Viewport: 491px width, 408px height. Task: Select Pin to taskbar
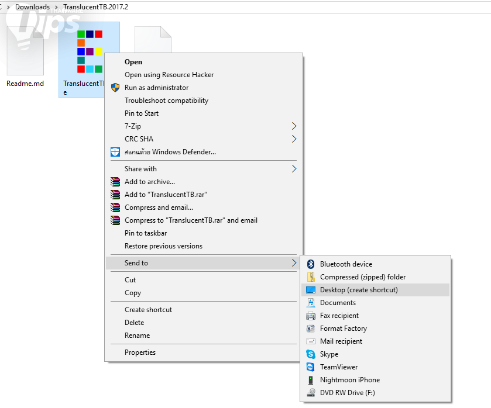tap(204, 233)
